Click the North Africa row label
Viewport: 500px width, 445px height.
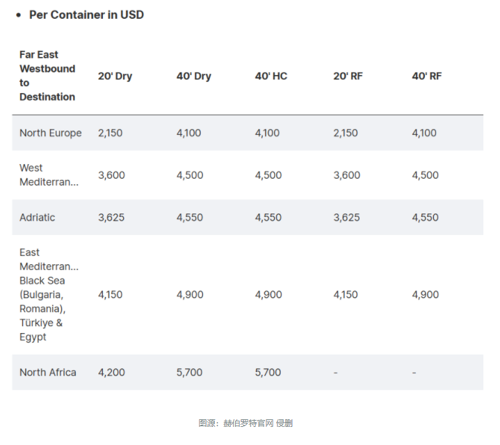click(x=48, y=372)
